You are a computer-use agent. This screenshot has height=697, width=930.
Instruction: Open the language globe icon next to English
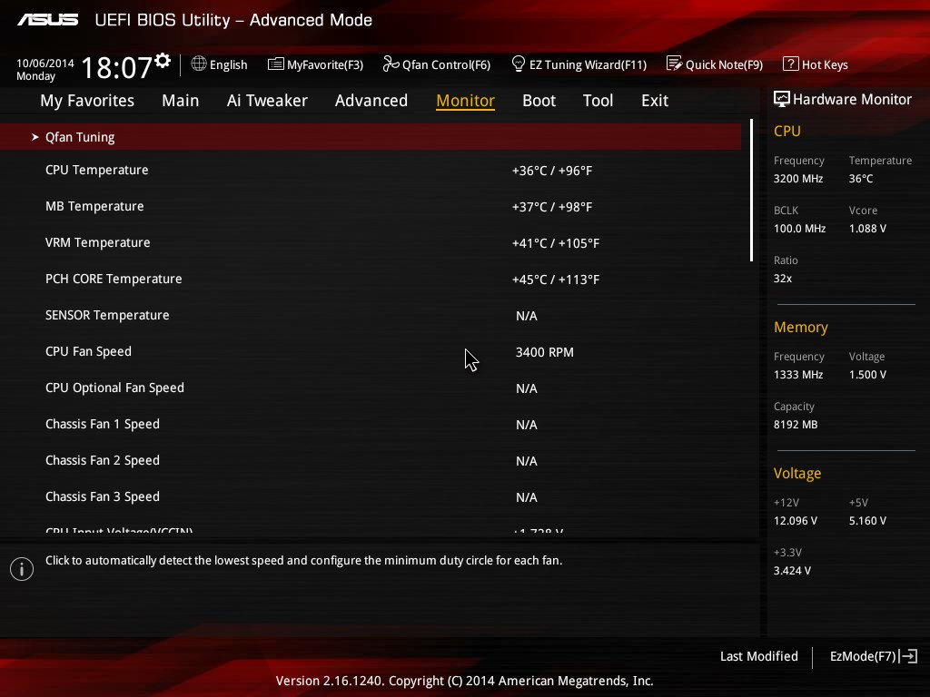tap(199, 64)
